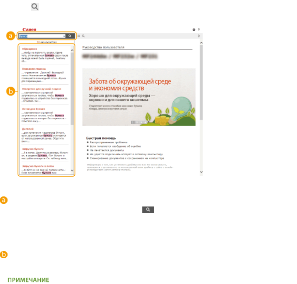297x284 pixels.
Task: Click the results count text under the search box
Action: click(47, 42)
